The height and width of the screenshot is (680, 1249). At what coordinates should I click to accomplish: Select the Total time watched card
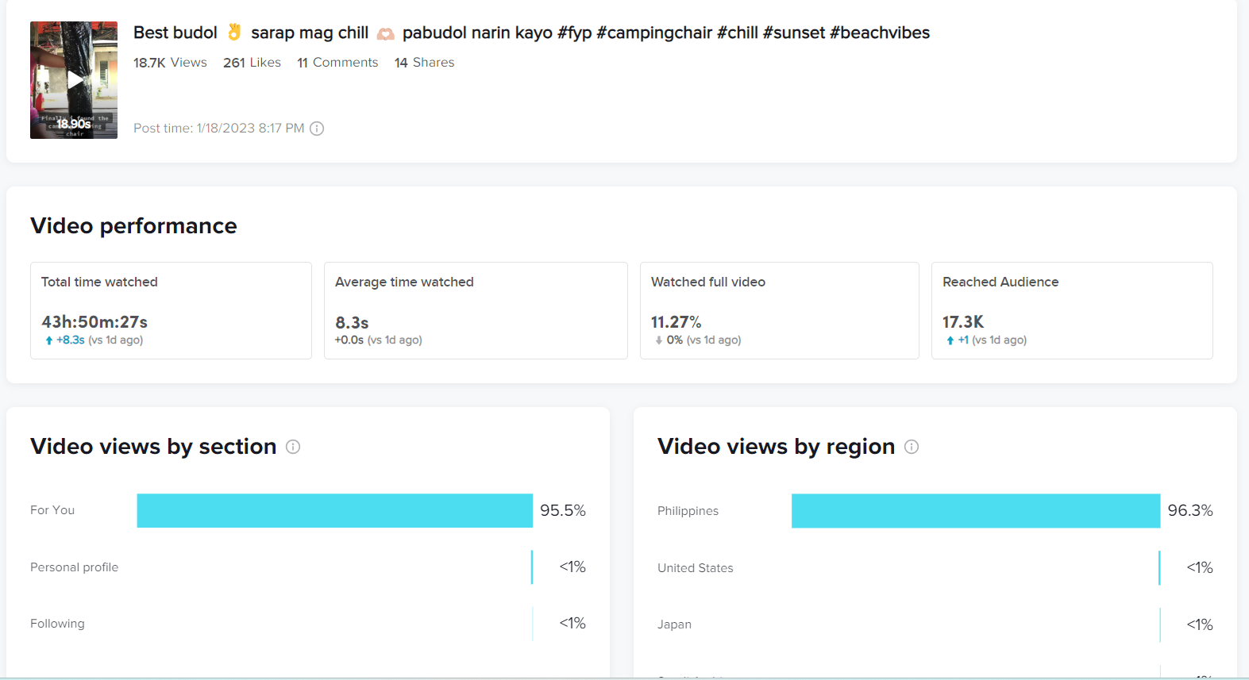coord(171,310)
